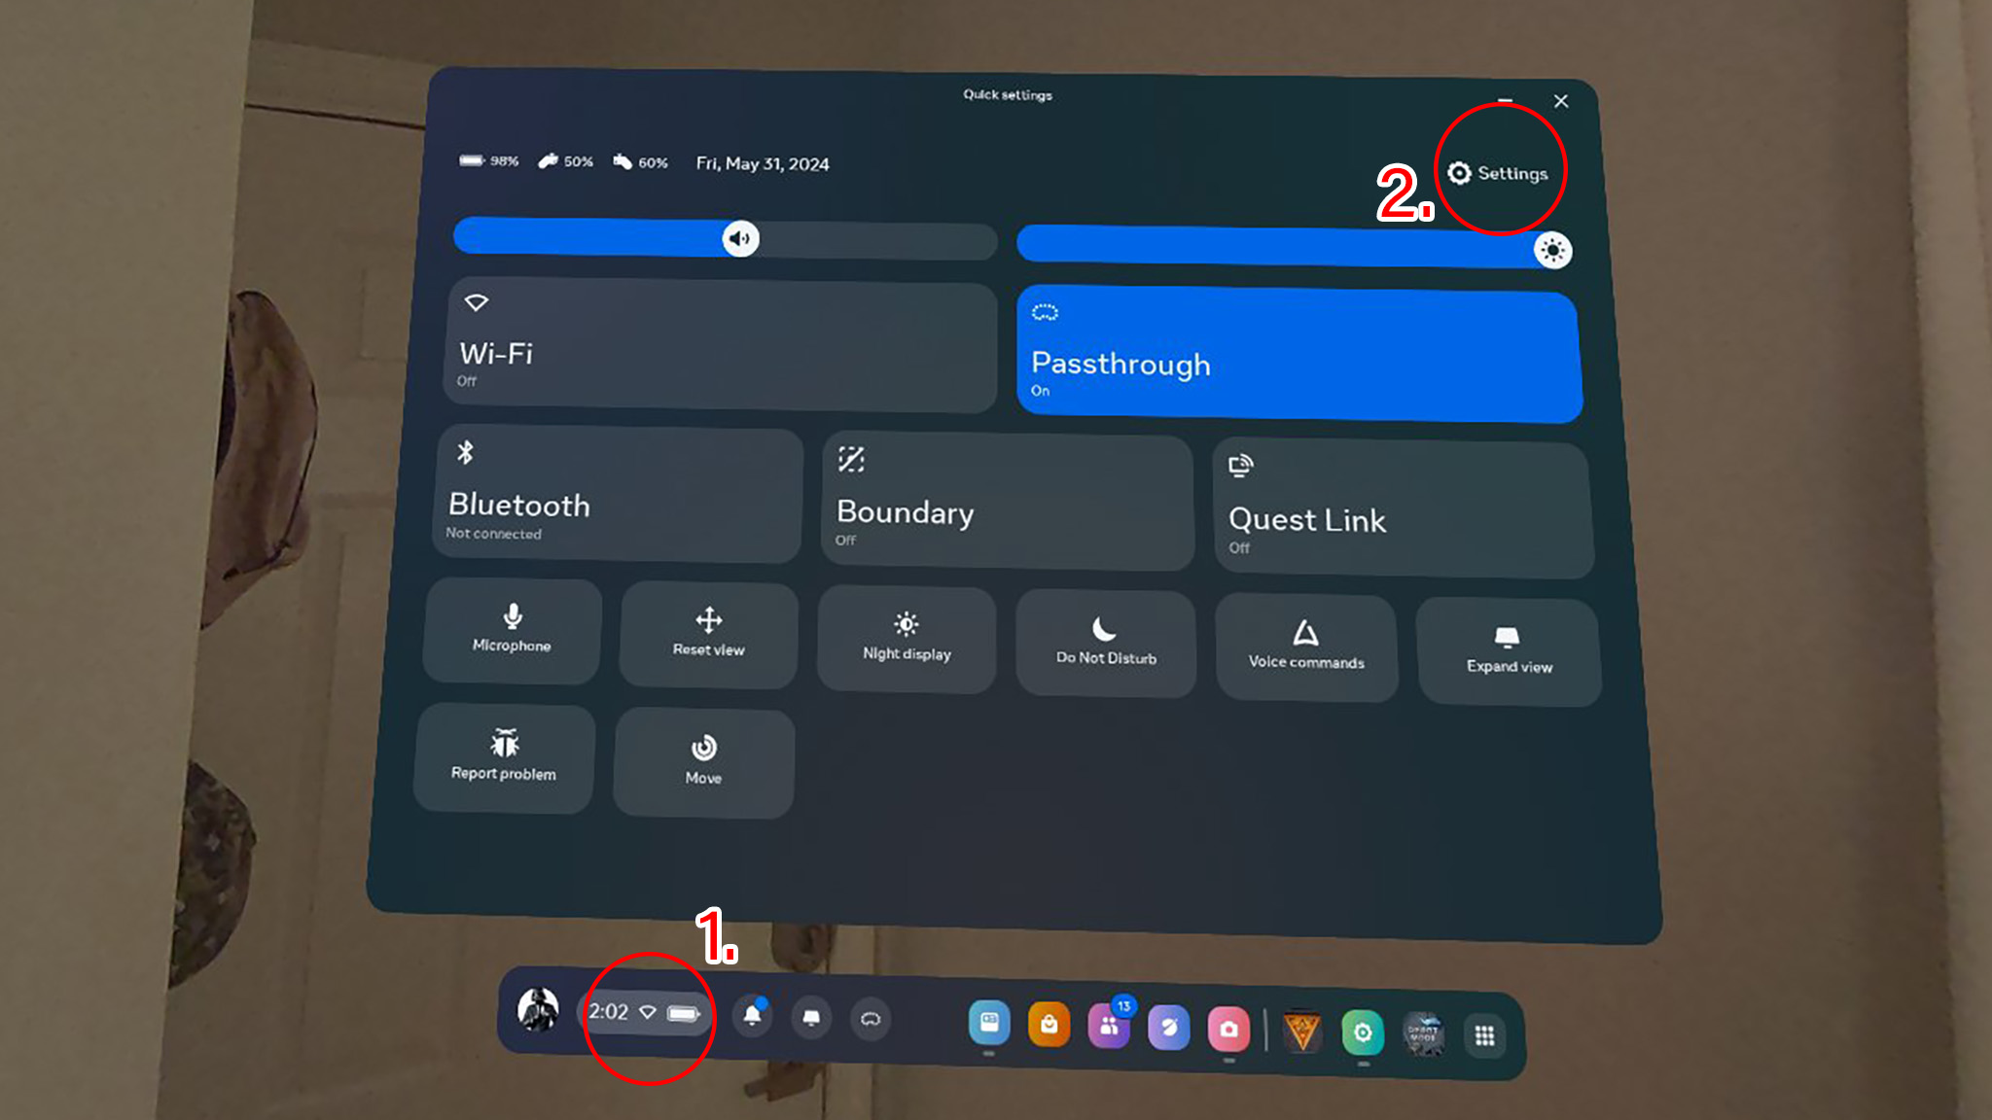Open Quick Settings taskbar
1992x1120 pixels.
643,1012
